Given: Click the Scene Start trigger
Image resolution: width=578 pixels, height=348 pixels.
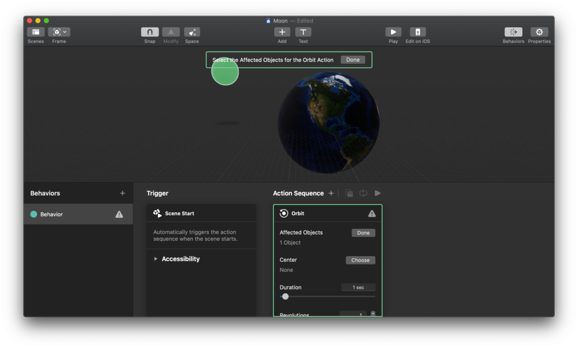Looking at the screenshot, I should 202,213.
